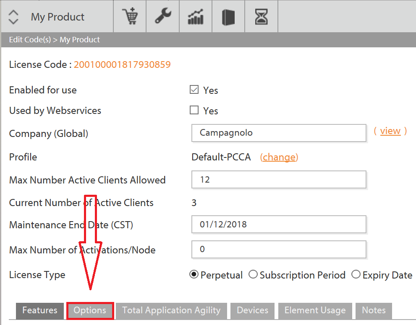The height and width of the screenshot is (325, 416).
Task: Select the Subscription Period radio button
Action: 253,274
